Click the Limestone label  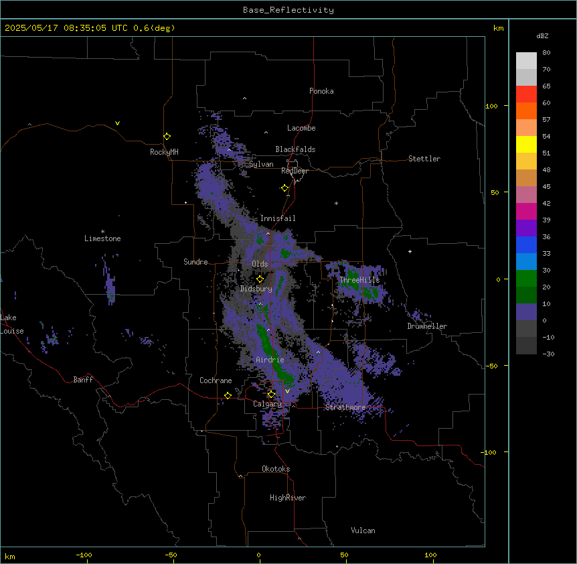tap(102, 238)
